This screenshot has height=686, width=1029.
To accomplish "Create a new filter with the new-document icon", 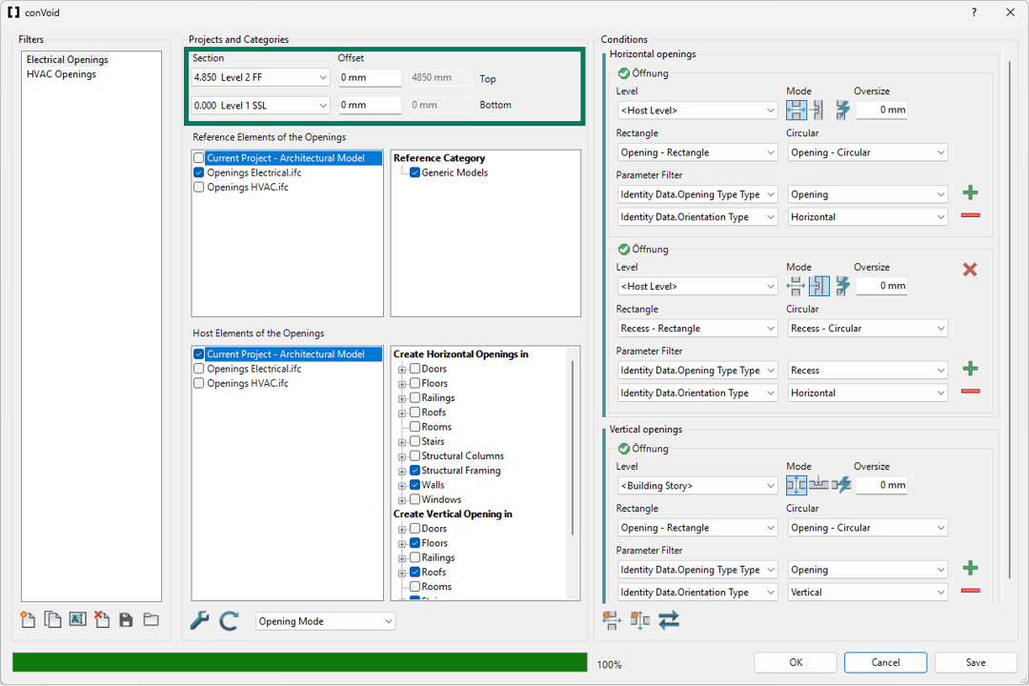I will point(28,619).
